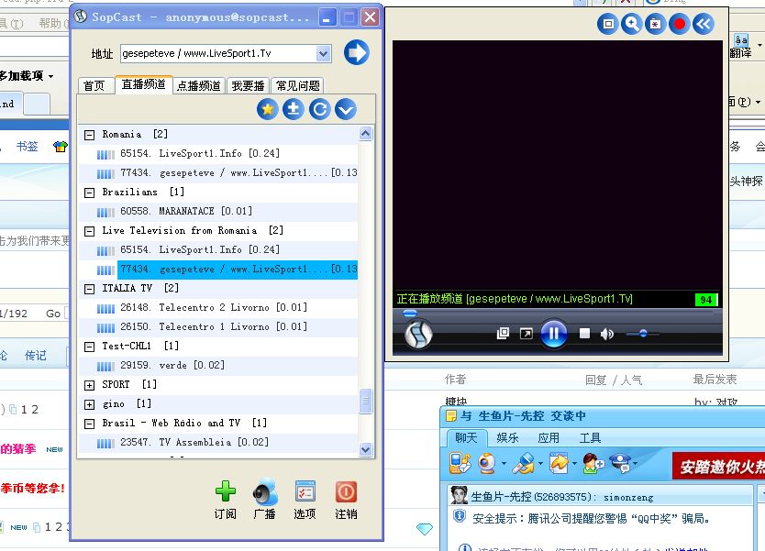Open the 常见问题 FAQ tab
Image resolution: width=765 pixels, height=551 pixels.
[297, 86]
